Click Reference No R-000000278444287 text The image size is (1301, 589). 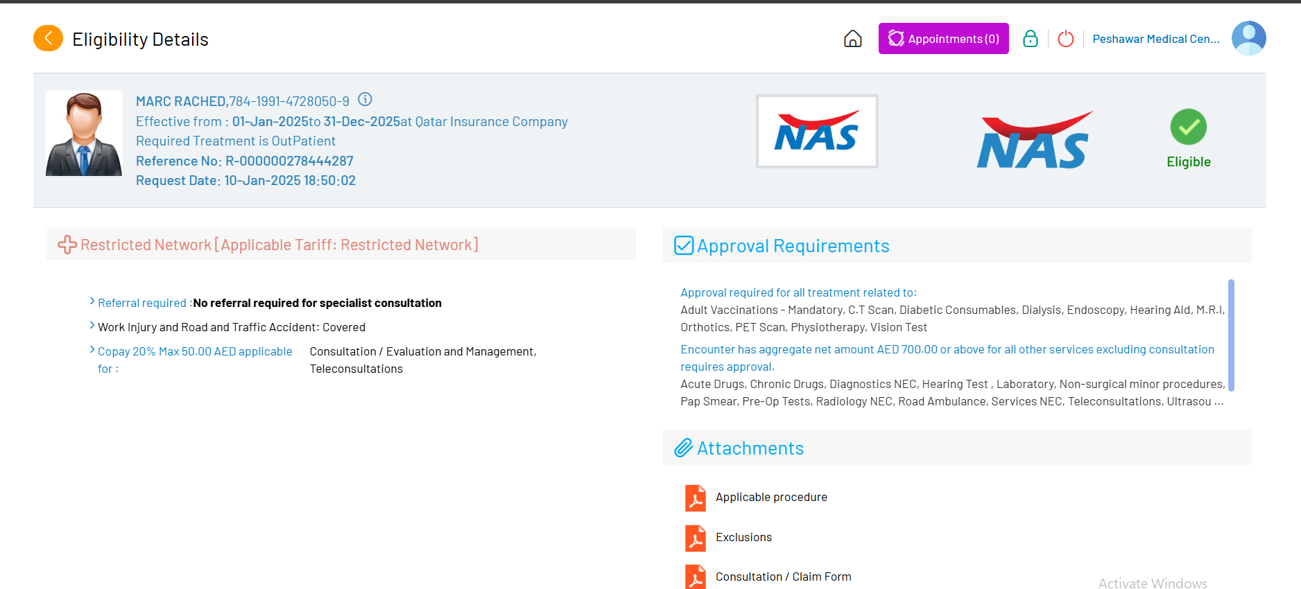(245, 161)
